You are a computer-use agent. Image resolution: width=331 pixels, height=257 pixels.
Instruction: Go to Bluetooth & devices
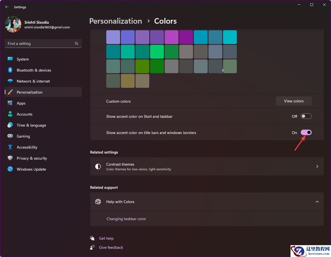click(43, 70)
